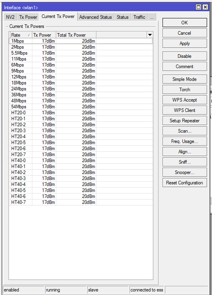Open the Scan... dialog
The width and height of the screenshot is (212, 295).
185,131
